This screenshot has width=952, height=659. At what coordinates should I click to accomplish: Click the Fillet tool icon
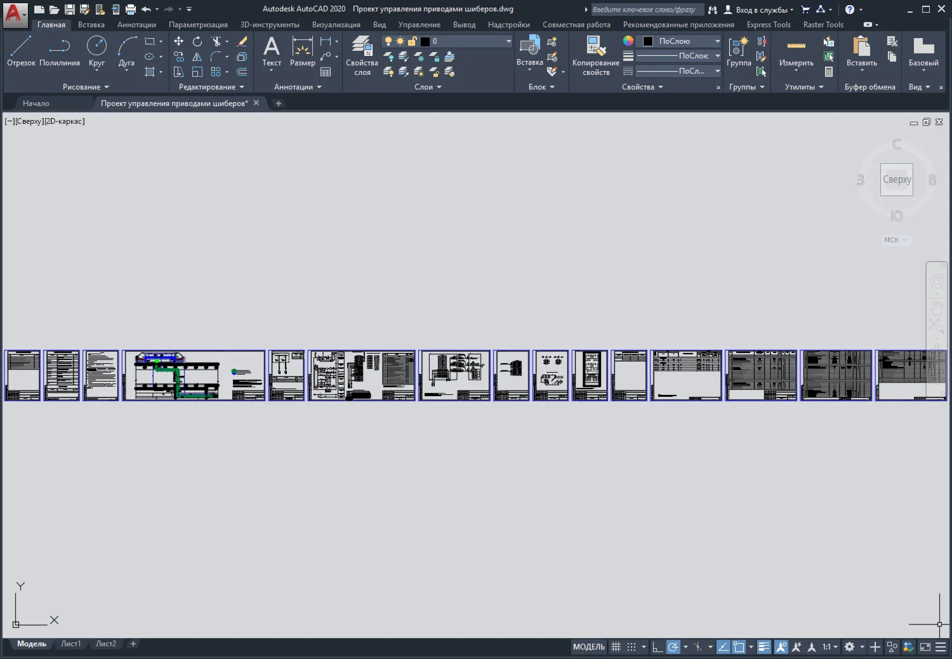(x=216, y=57)
